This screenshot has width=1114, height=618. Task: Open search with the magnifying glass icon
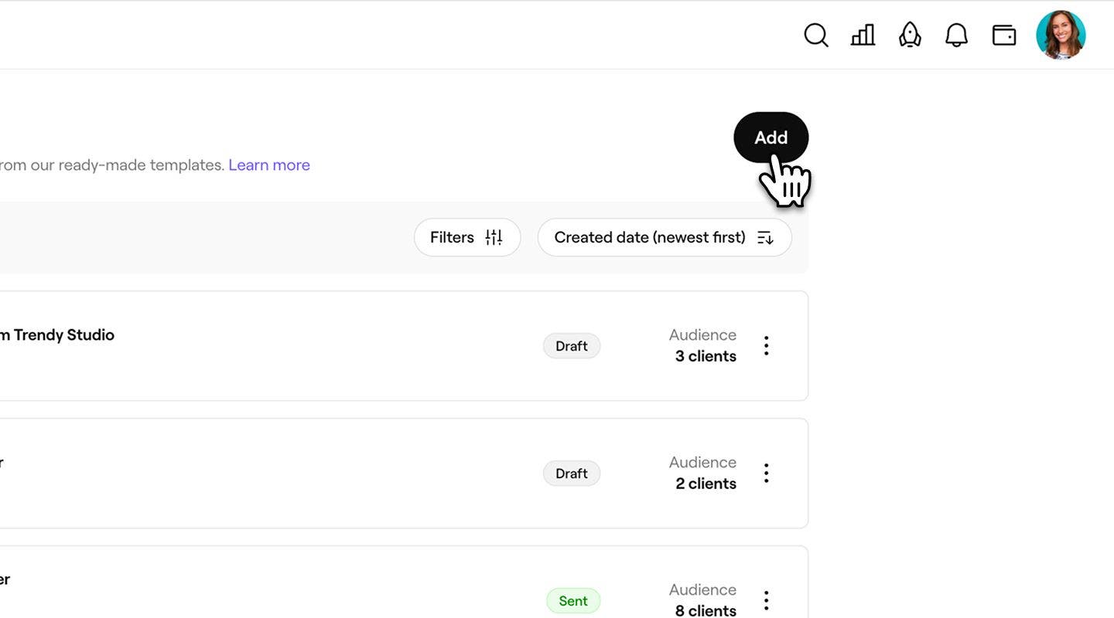[x=815, y=36]
